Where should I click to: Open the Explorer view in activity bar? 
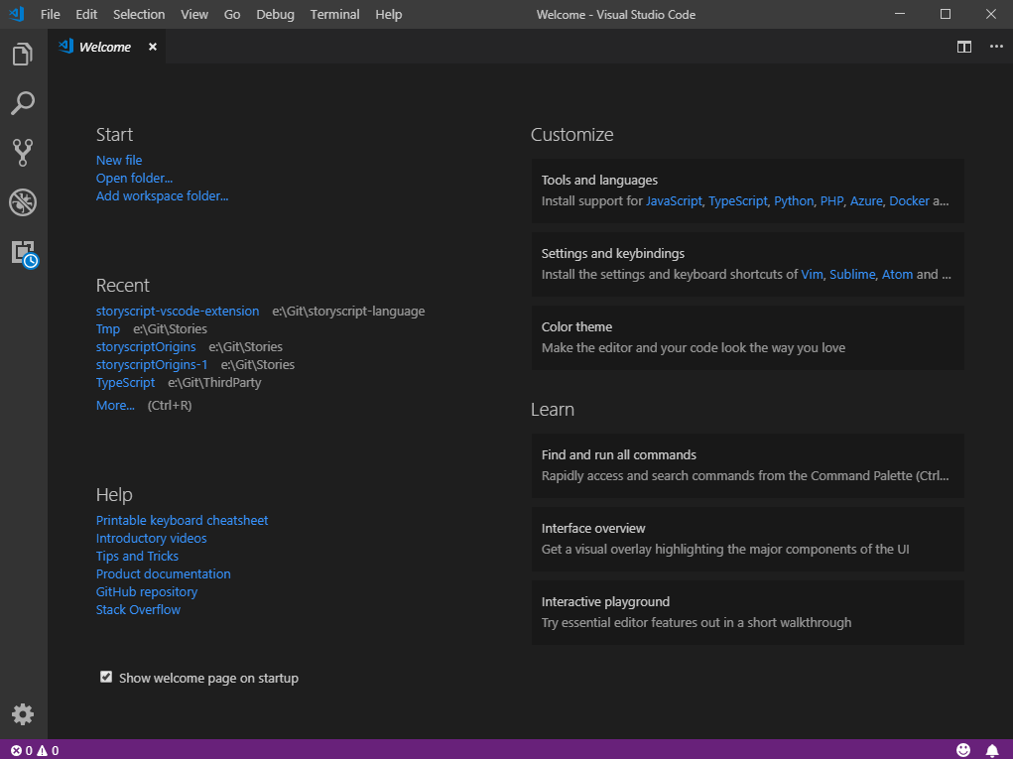[x=23, y=55]
